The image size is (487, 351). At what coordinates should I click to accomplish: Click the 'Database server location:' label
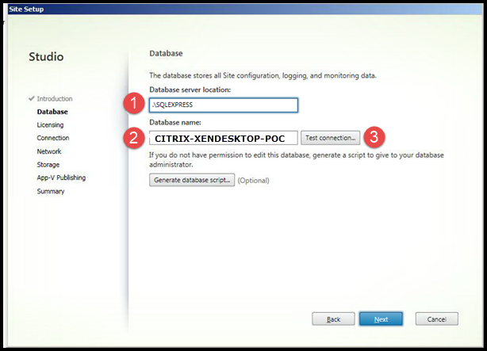[190, 90]
